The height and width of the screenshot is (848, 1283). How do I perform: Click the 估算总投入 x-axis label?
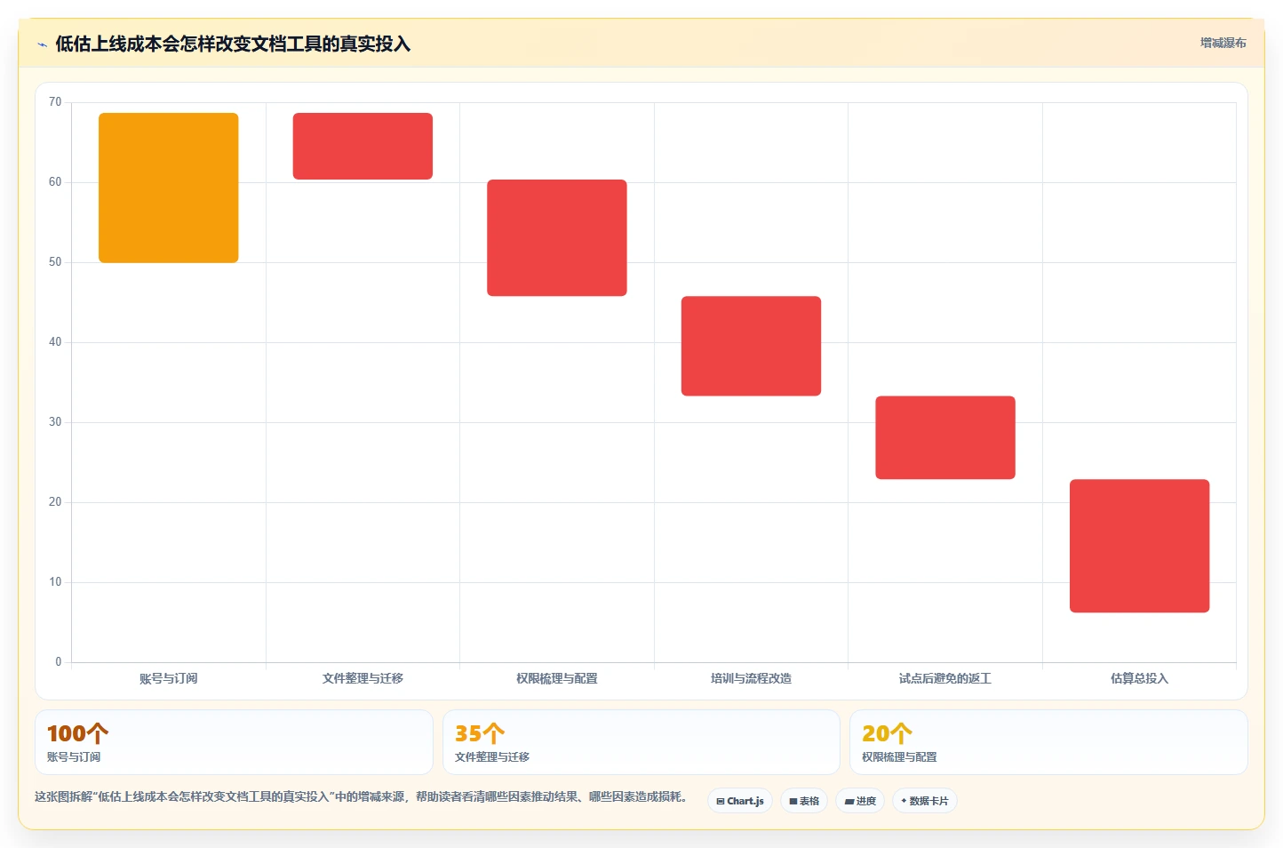pos(1139,678)
